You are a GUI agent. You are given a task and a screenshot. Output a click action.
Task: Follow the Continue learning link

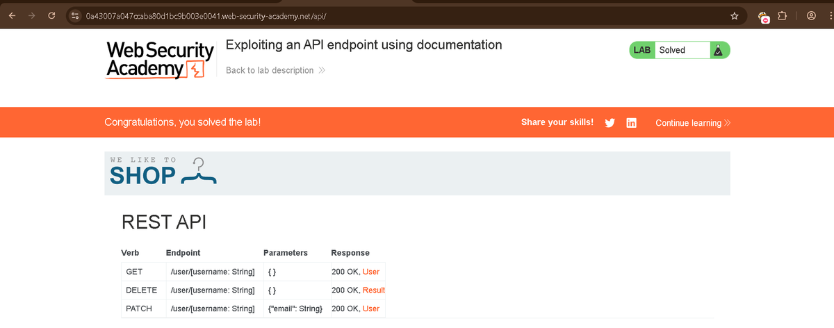click(x=693, y=123)
